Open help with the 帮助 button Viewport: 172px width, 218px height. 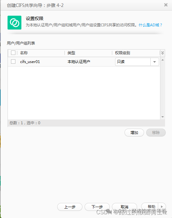150,207
